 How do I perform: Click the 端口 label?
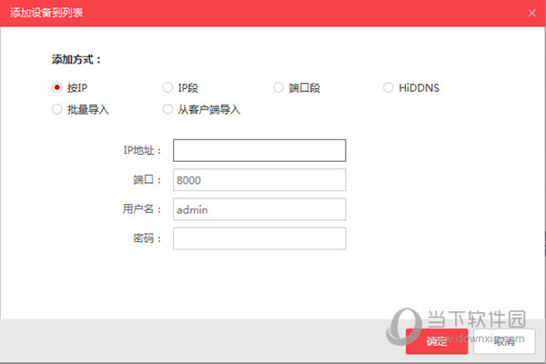[x=147, y=180]
